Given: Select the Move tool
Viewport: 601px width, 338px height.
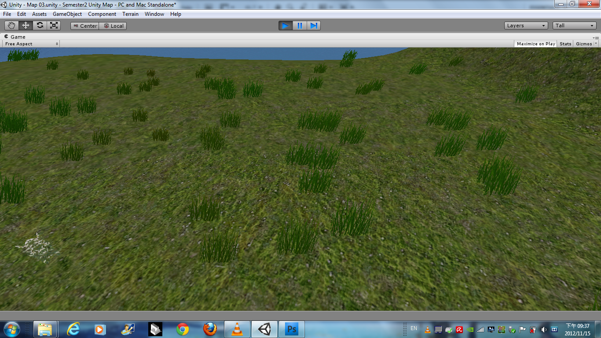Looking at the screenshot, I should click(x=25, y=25).
